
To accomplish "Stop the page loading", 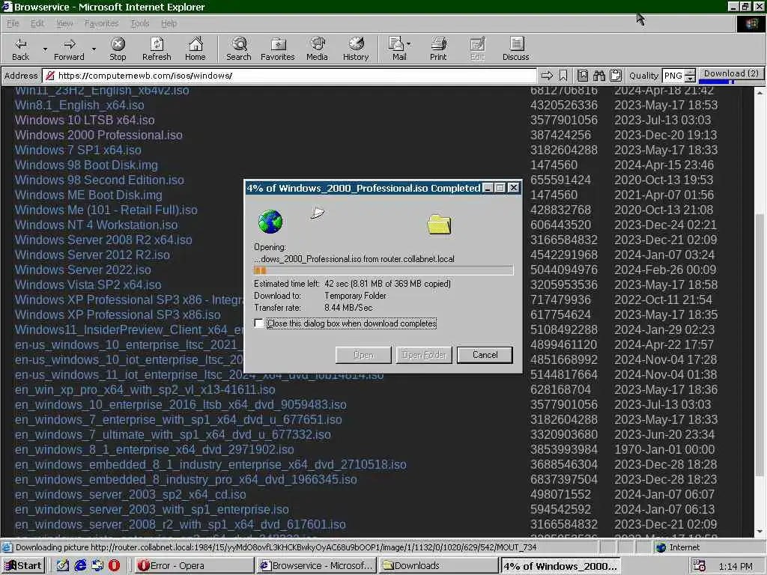I will coord(118,49).
